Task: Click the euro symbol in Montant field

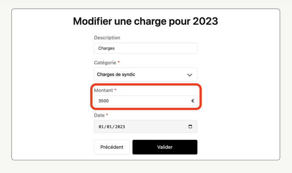Action: point(193,101)
